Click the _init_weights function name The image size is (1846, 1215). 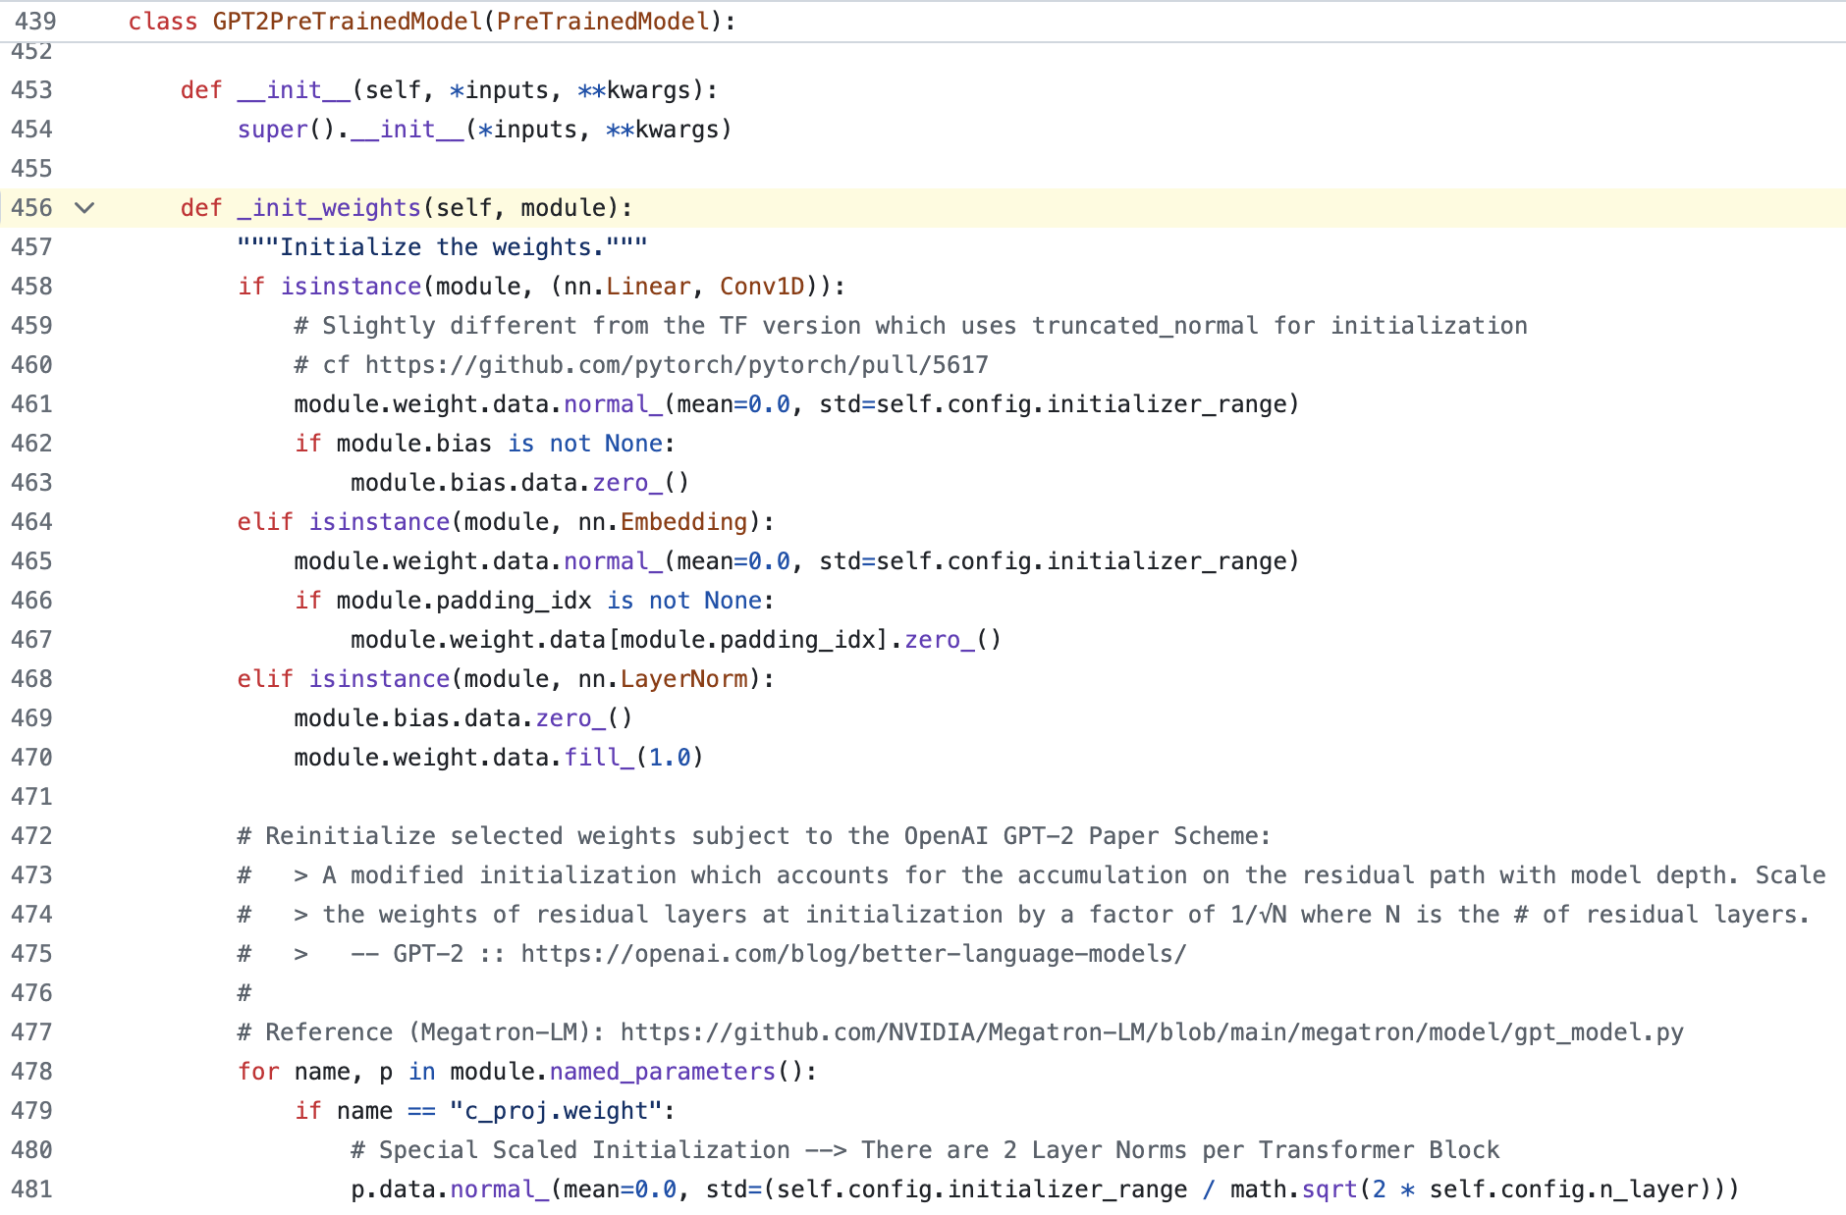pyautogui.click(x=329, y=208)
